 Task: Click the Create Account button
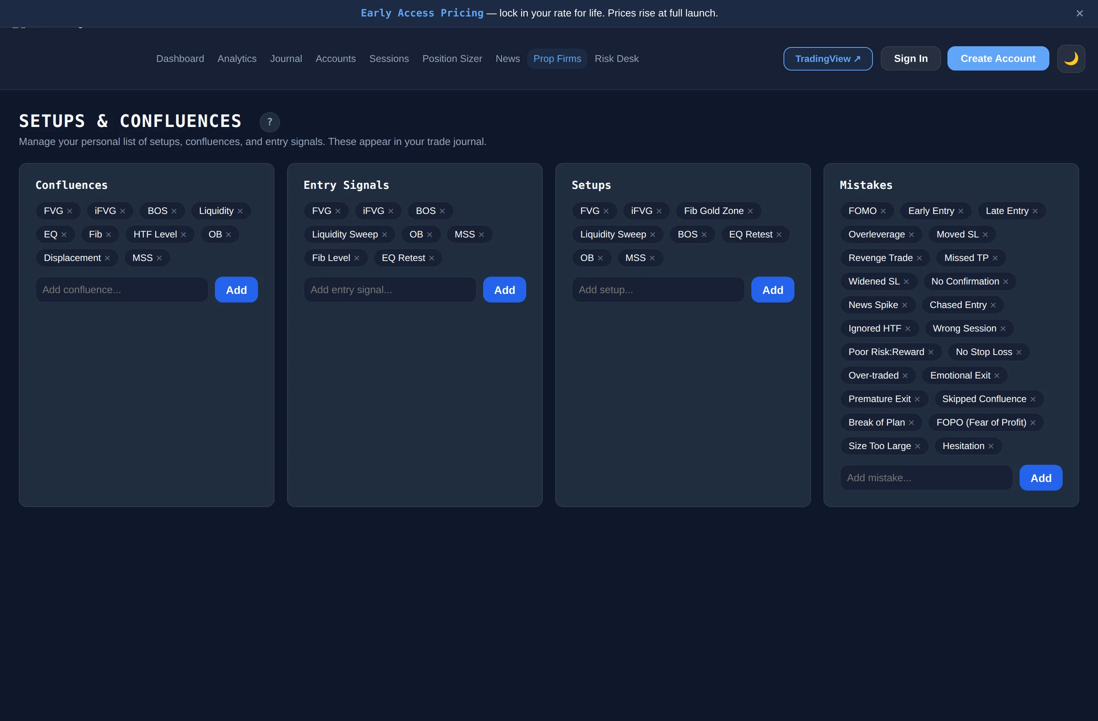point(998,58)
